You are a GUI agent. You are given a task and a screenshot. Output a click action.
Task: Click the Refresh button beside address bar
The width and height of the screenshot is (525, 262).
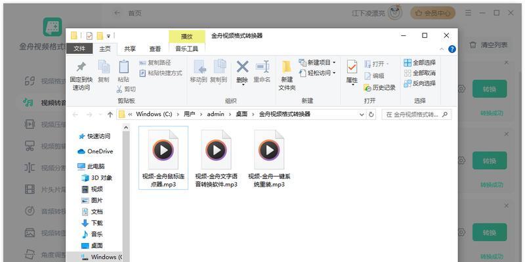click(x=371, y=115)
